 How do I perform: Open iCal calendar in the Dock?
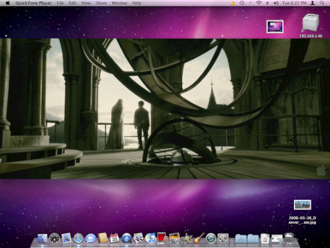(x=114, y=238)
